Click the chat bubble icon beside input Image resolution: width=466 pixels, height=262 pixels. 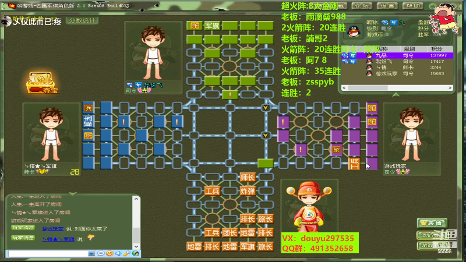tap(101, 253)
